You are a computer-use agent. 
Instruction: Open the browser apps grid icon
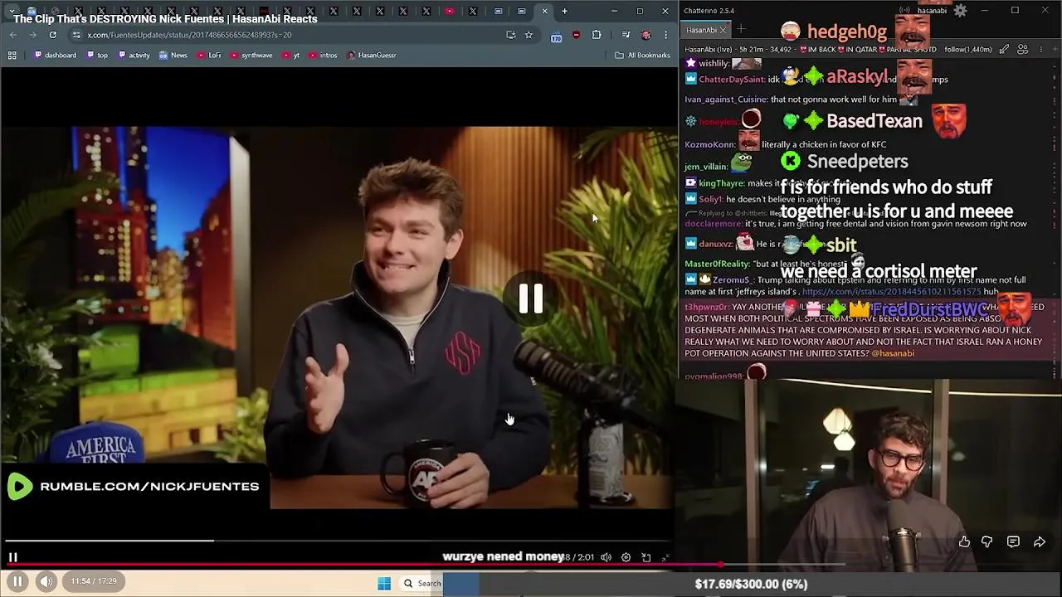[x=12, y=55]
